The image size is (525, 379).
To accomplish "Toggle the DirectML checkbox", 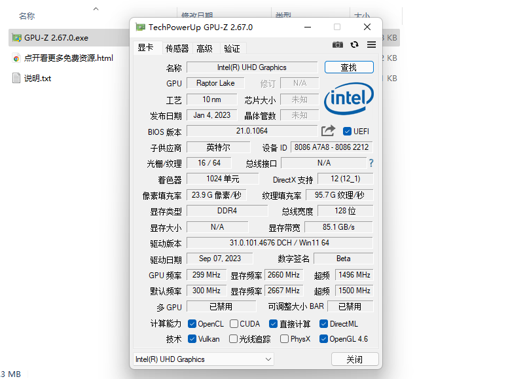I will point(323,324).
